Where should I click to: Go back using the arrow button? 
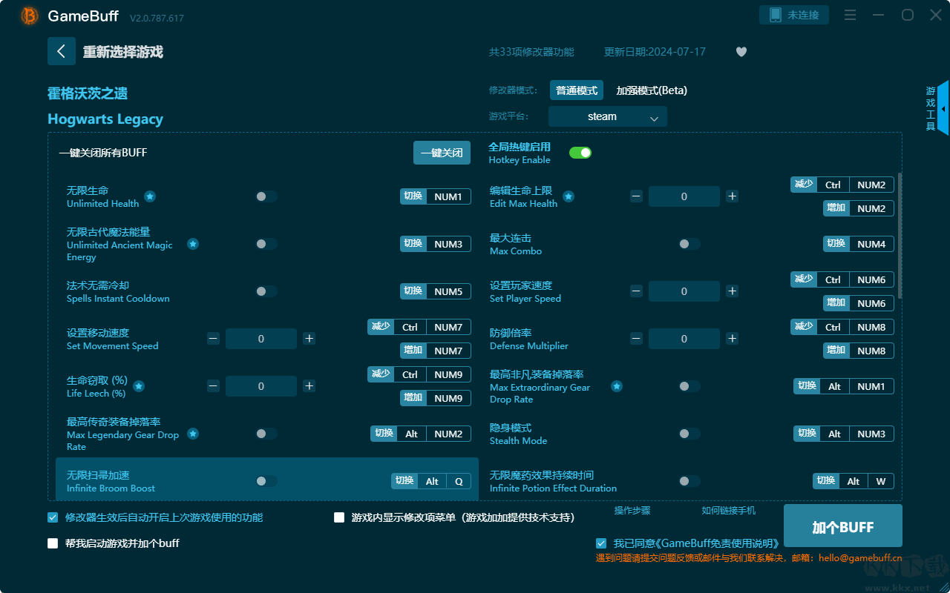pos(62,51)
